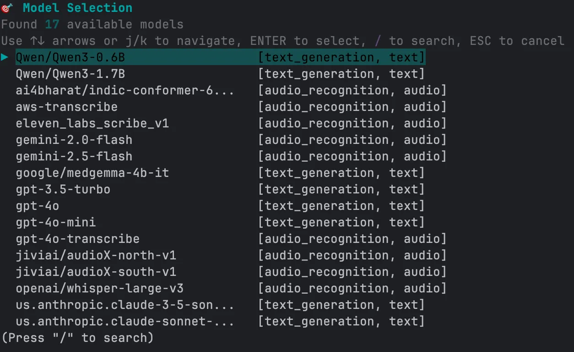Select the Qwen/Qwen3-0.6B model
Viewport: 574px width, 352px height.
pyautogui.click(x=220, y=57)
